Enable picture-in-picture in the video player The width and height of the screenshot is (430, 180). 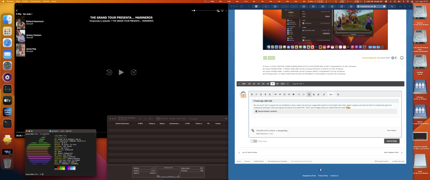coord(218,10)
